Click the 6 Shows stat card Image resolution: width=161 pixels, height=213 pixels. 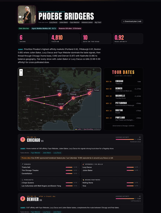pos(33,39)
